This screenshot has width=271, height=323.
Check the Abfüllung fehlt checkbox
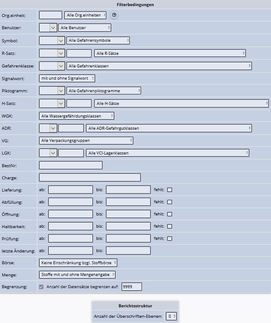pyautogui.click(x=169, y=202)
